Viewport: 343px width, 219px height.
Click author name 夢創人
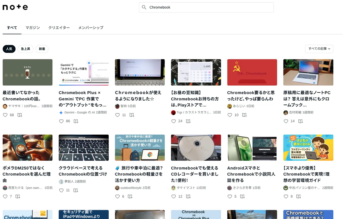(69, 182)
